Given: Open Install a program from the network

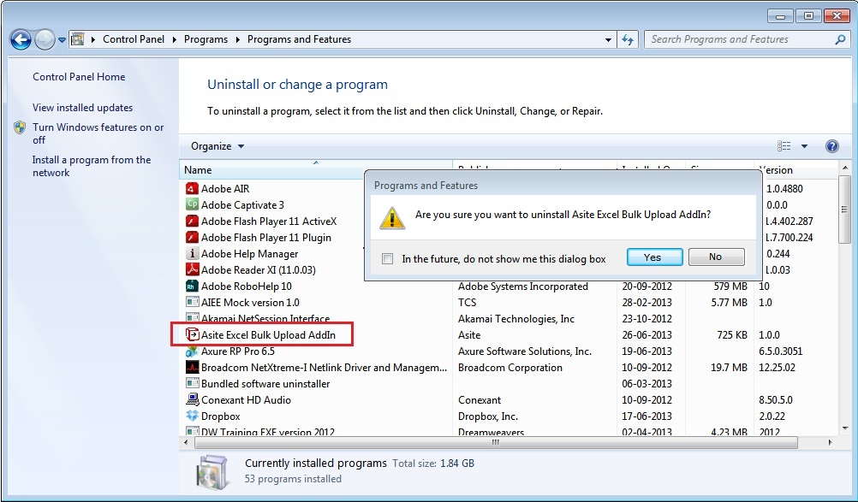Looking at the screenshot, I should 92,166.
